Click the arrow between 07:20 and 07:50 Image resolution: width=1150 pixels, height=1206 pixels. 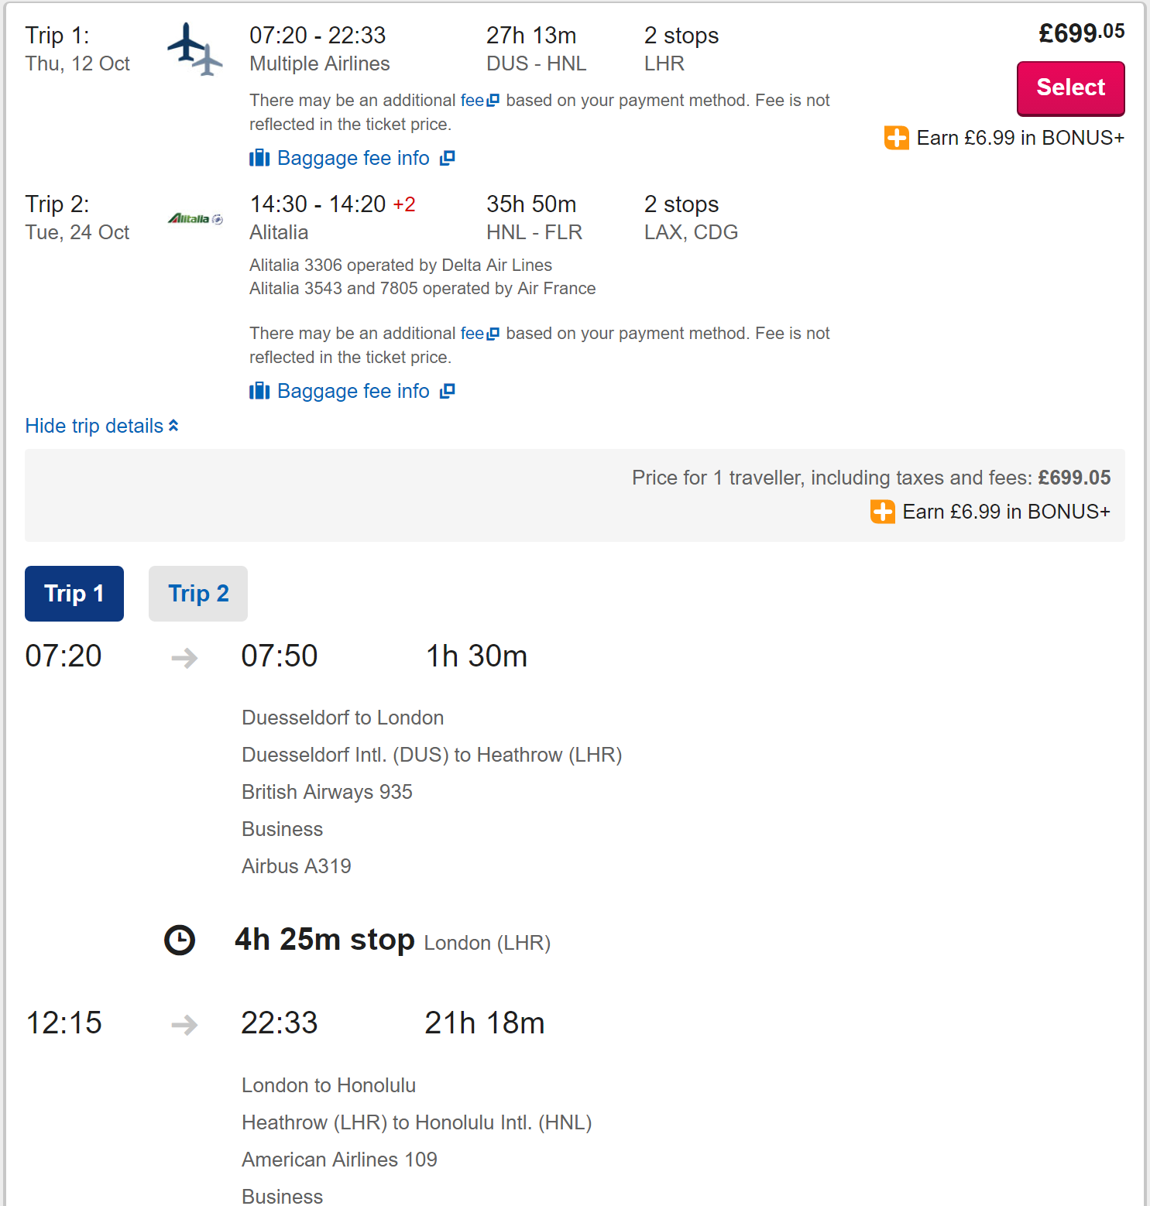pos(184,658)
